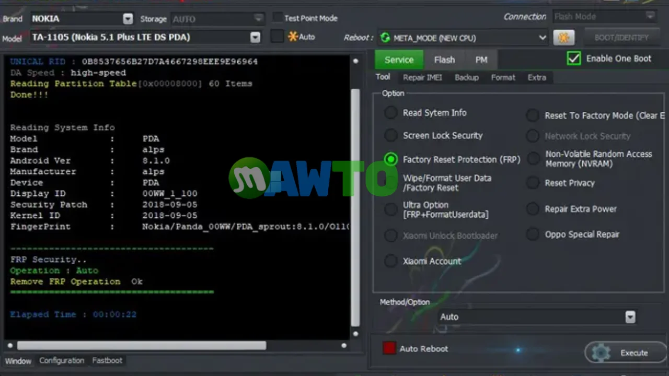Select Xiaomi Account radio option
Screen dimensions: 669x376
(390, 261)
